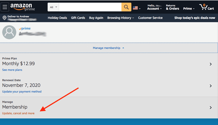Click the magnifier search button
This screenshot has height=125, width=218.
[x=126, y=7]
